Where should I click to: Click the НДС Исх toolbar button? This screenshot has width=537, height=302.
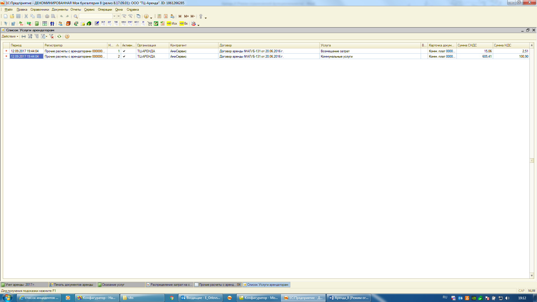click(172, 24)
